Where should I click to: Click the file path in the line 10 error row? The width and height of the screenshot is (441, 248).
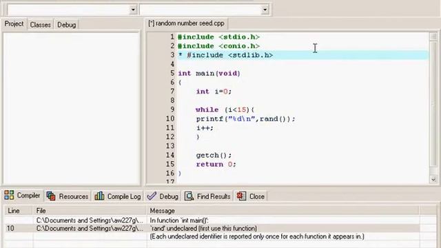[90, 228]
